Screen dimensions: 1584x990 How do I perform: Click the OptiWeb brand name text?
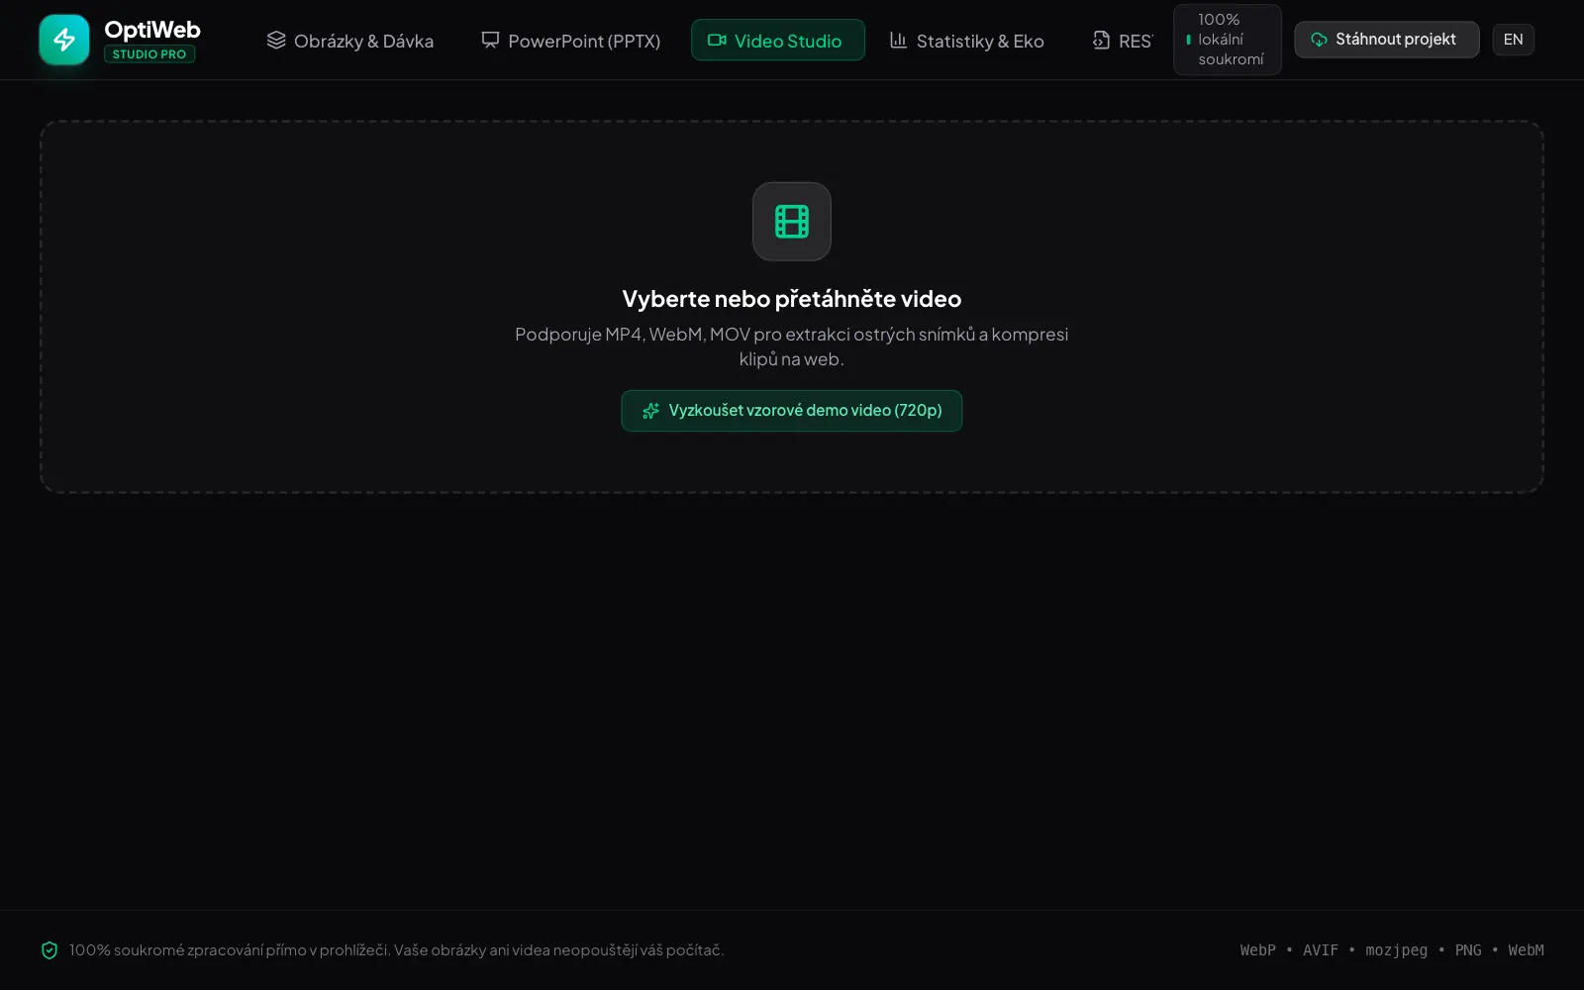(x=152, y=30)
